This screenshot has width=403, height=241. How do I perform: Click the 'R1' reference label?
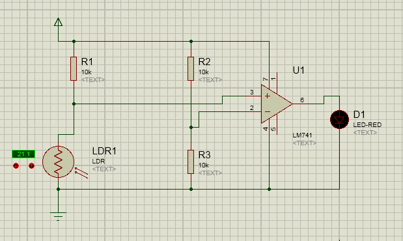click(87, 62)
